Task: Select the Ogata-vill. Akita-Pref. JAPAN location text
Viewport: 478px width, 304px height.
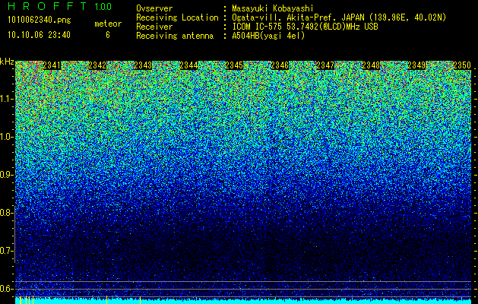Action: point(339,17)
